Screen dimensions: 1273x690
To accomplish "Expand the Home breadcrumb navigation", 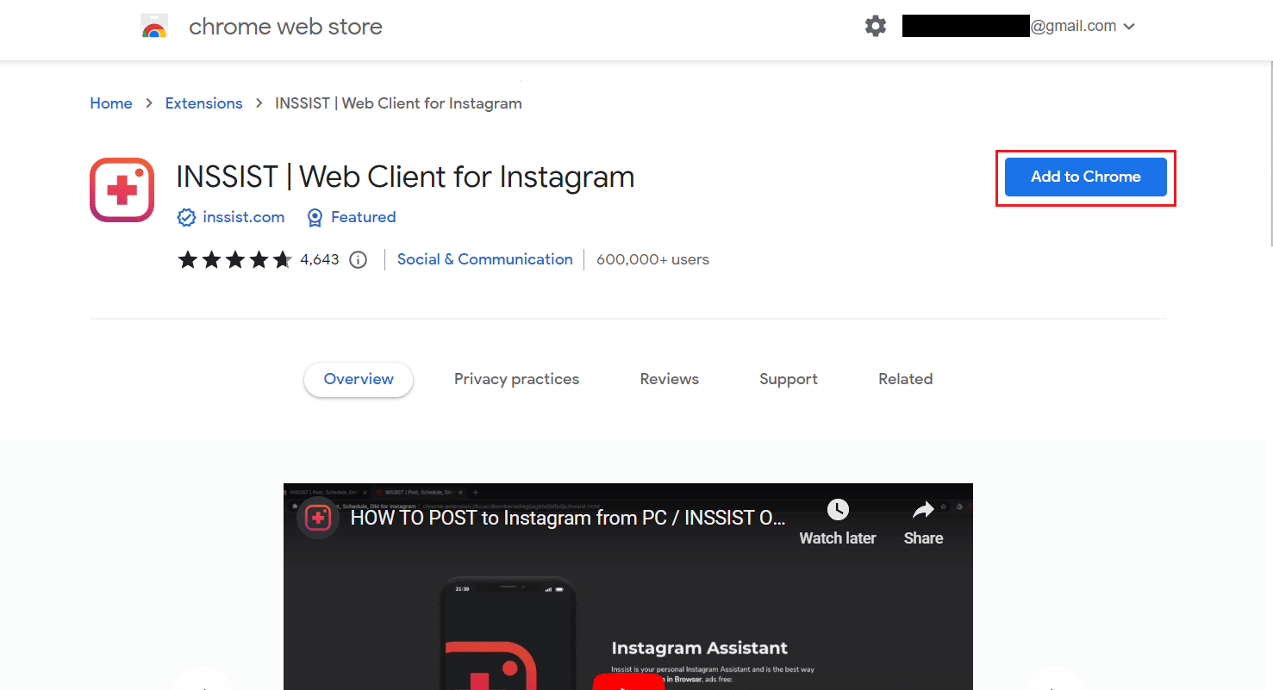I will click(111, 103).
